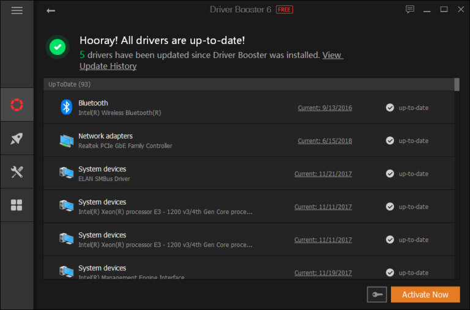Collapse the UpToDate (93) section header
The image size is (470, 310).
[69, 84]
